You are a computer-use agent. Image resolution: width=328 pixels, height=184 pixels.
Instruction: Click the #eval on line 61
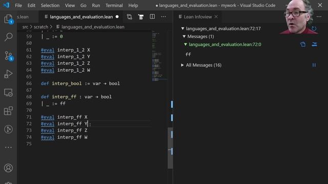pyautogui.click(x=48, y=50)
